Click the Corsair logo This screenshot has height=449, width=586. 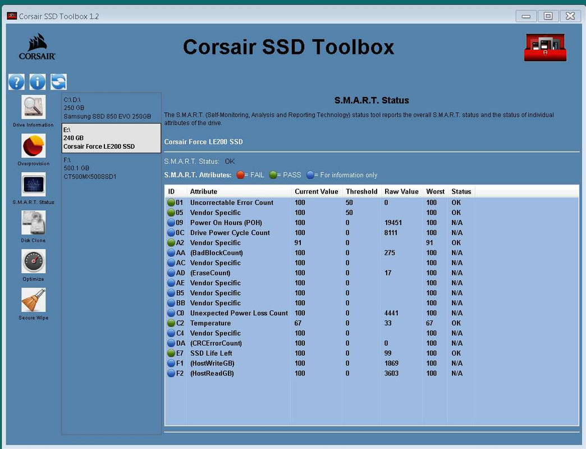click(x=37, y=47)
